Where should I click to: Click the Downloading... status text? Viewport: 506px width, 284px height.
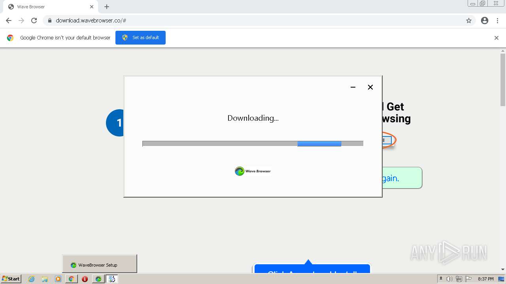click(x=253, y=118)
